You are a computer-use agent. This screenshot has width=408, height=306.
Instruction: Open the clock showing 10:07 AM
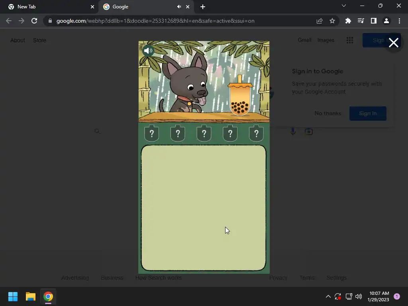(x=379, y=296)
